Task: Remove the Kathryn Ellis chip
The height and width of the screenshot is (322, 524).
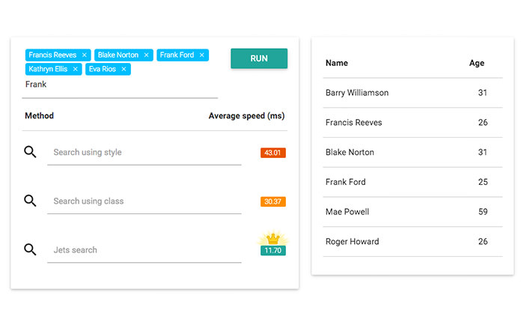Action: (x=75, y=69)
